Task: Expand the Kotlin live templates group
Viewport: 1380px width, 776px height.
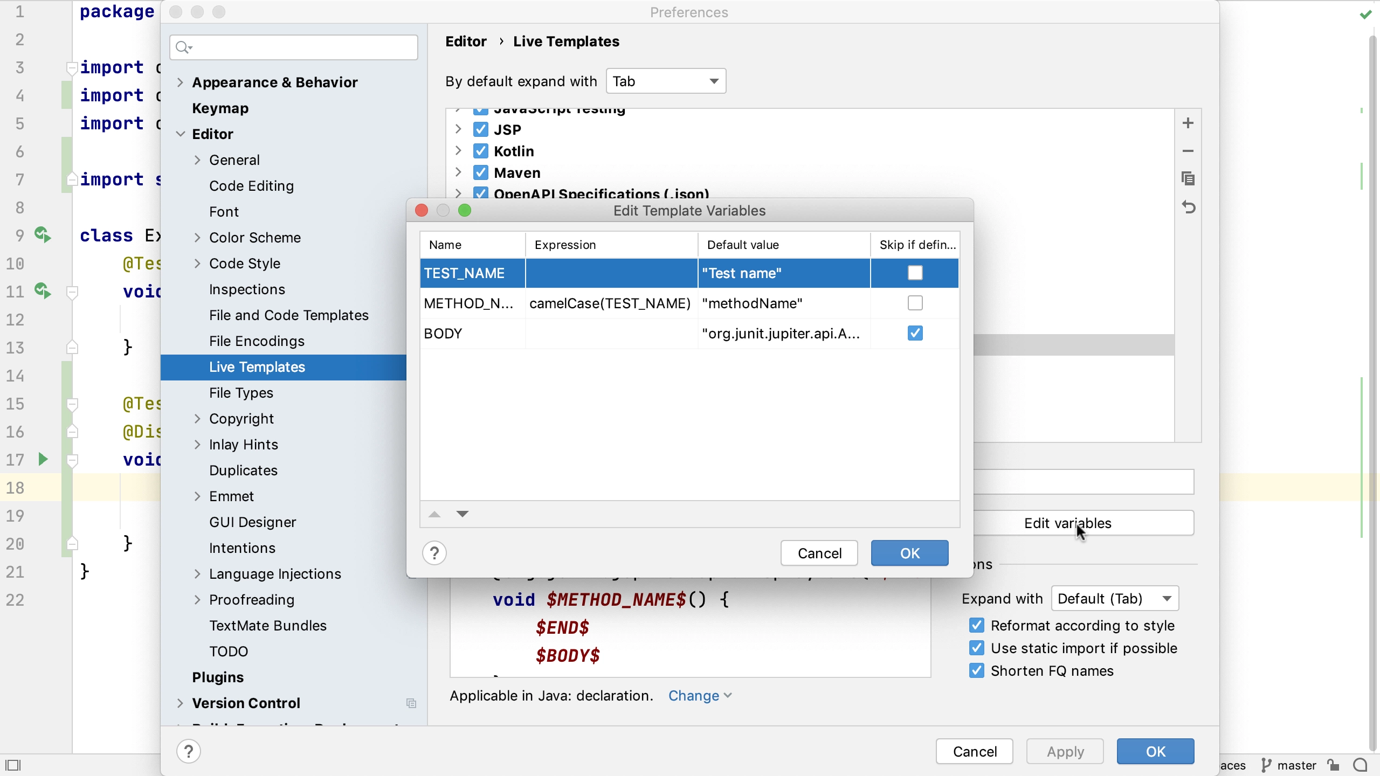Action: coord(458,151)
